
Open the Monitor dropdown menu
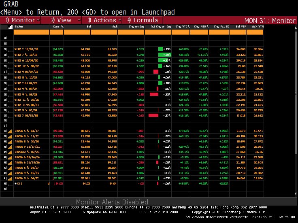coord(20,20)
